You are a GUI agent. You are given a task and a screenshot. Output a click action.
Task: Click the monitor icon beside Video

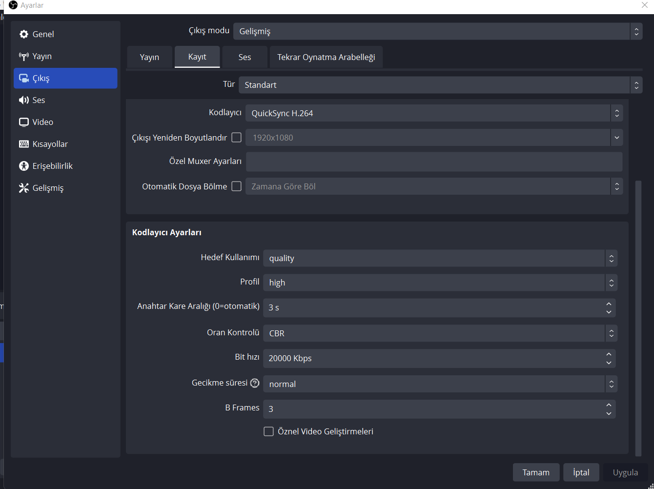pos(24,122)
